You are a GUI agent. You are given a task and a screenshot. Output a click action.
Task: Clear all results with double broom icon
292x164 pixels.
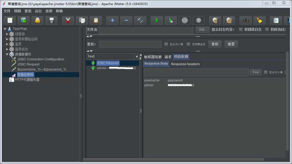pos(229,20)
